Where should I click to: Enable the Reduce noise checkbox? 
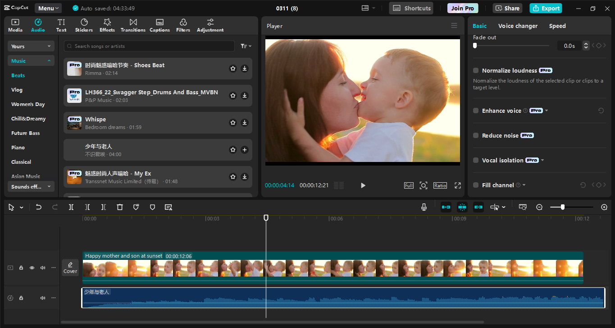(x=476, y=135)
